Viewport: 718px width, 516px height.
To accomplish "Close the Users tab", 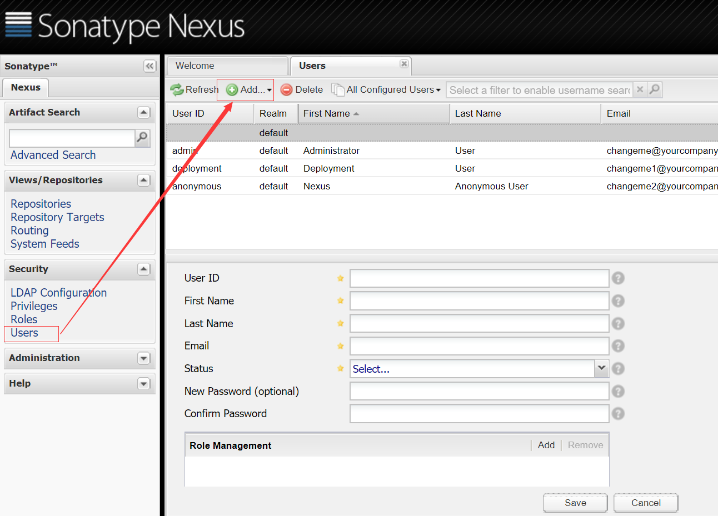I will pos(404,64).
